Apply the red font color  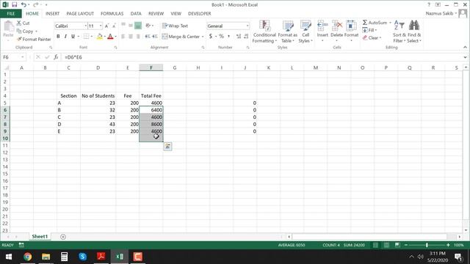110,37
